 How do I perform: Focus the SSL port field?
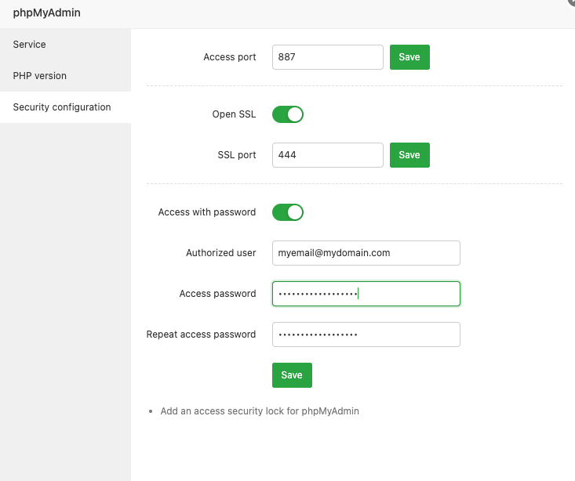[327, 155]
